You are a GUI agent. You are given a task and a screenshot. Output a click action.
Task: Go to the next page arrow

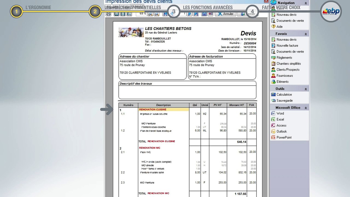189,14
